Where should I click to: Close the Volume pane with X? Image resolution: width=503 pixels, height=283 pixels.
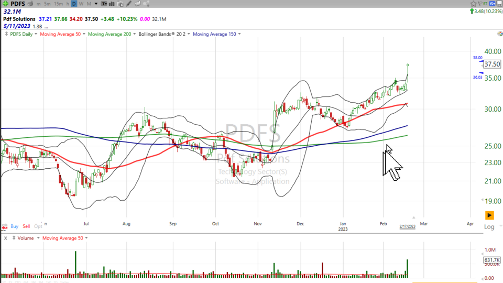coord(5,238)
